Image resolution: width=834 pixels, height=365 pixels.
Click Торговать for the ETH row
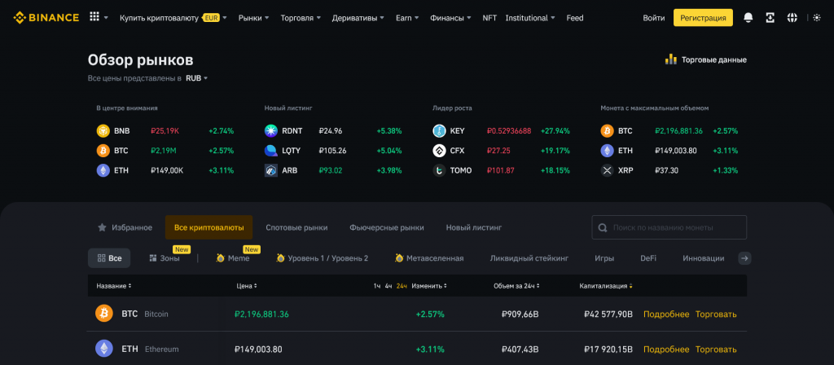click(x=716, y=349)
